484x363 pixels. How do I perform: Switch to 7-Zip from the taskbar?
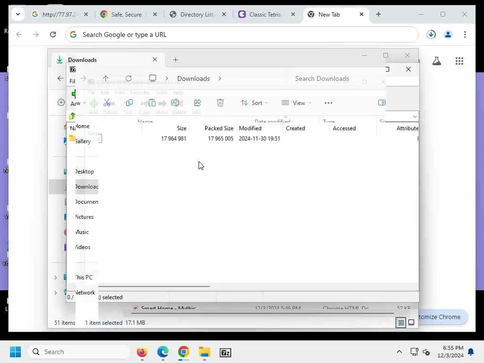[225, 353]
